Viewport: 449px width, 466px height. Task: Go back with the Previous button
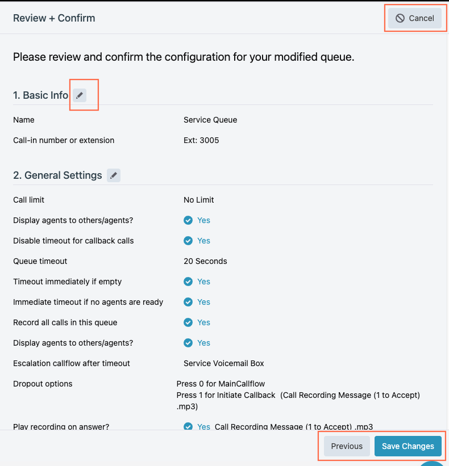click(347, 446)
